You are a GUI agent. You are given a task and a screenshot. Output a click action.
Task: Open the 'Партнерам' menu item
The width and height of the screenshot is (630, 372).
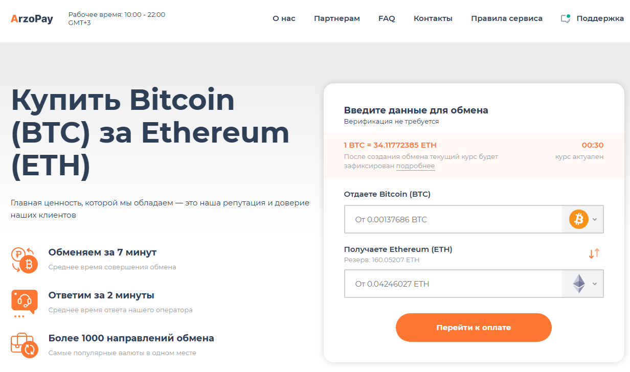pyautogui.click(x=337, y=18)
